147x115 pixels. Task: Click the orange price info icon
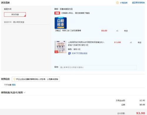pos(117,3)
